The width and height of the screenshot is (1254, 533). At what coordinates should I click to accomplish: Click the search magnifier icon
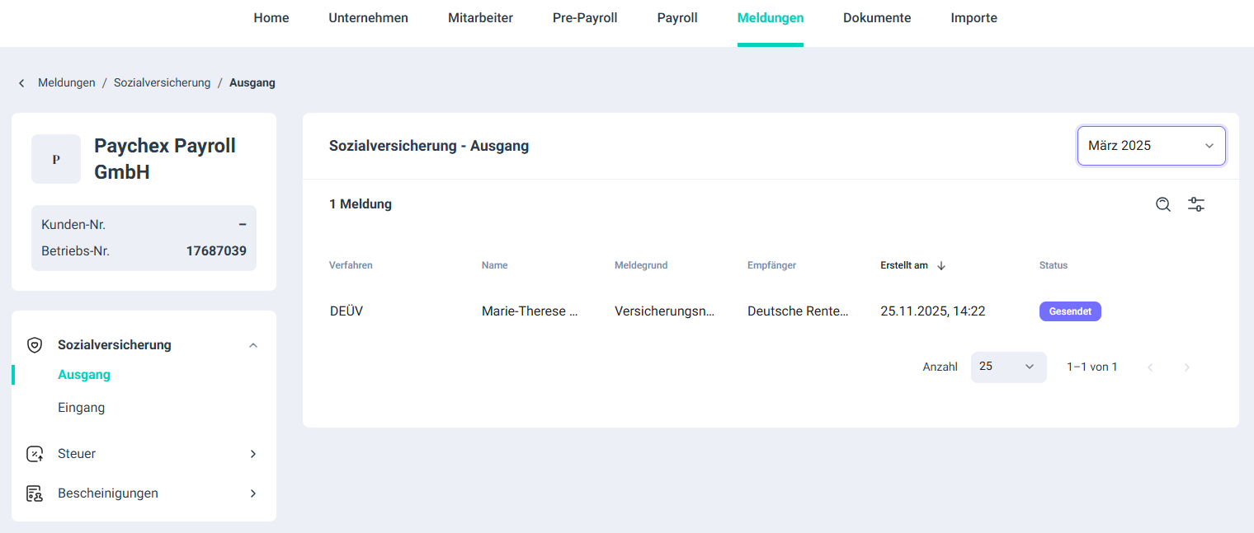point(1163,204)
